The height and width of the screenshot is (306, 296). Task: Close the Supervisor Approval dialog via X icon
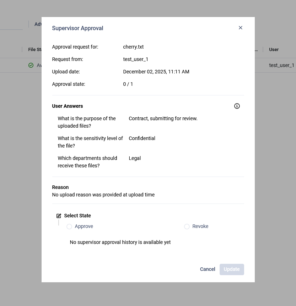click(240, 28)
